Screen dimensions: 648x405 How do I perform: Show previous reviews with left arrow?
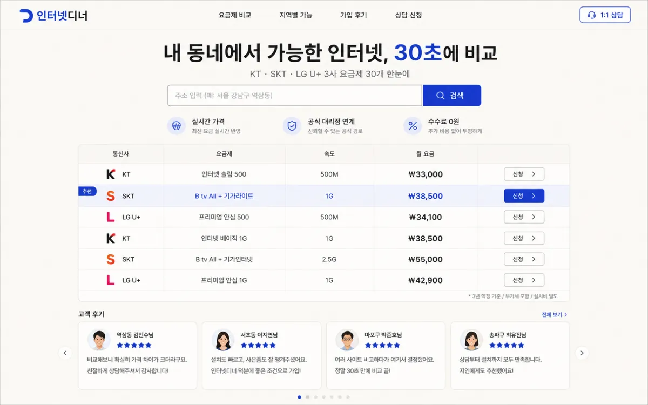click(x=65, y=353)
